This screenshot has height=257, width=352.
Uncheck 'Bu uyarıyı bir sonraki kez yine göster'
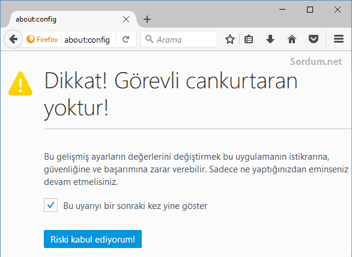click(50, 205)
